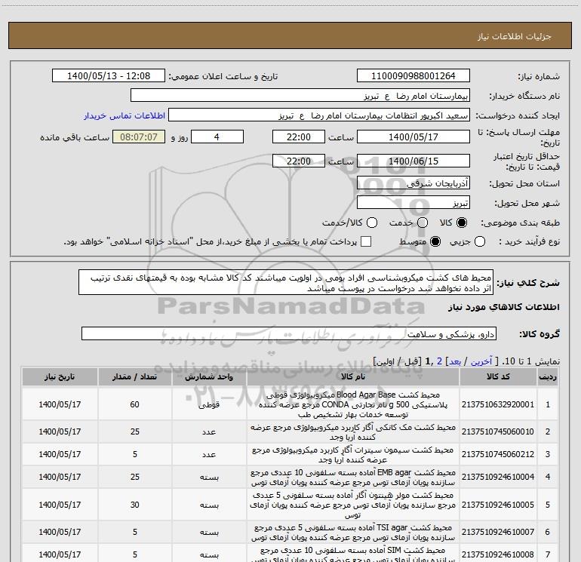The image size is (581, 562).
Task: Click the announcement date field 1400/05/13 - 12:08
Action: pos(109,75)
